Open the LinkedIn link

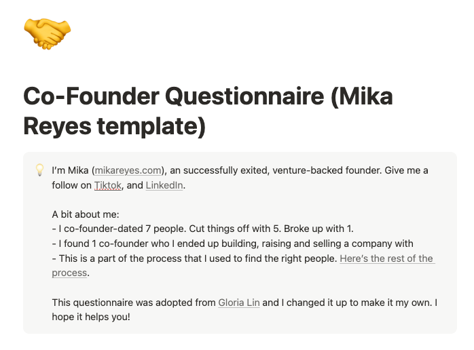[x=164, y=184]
